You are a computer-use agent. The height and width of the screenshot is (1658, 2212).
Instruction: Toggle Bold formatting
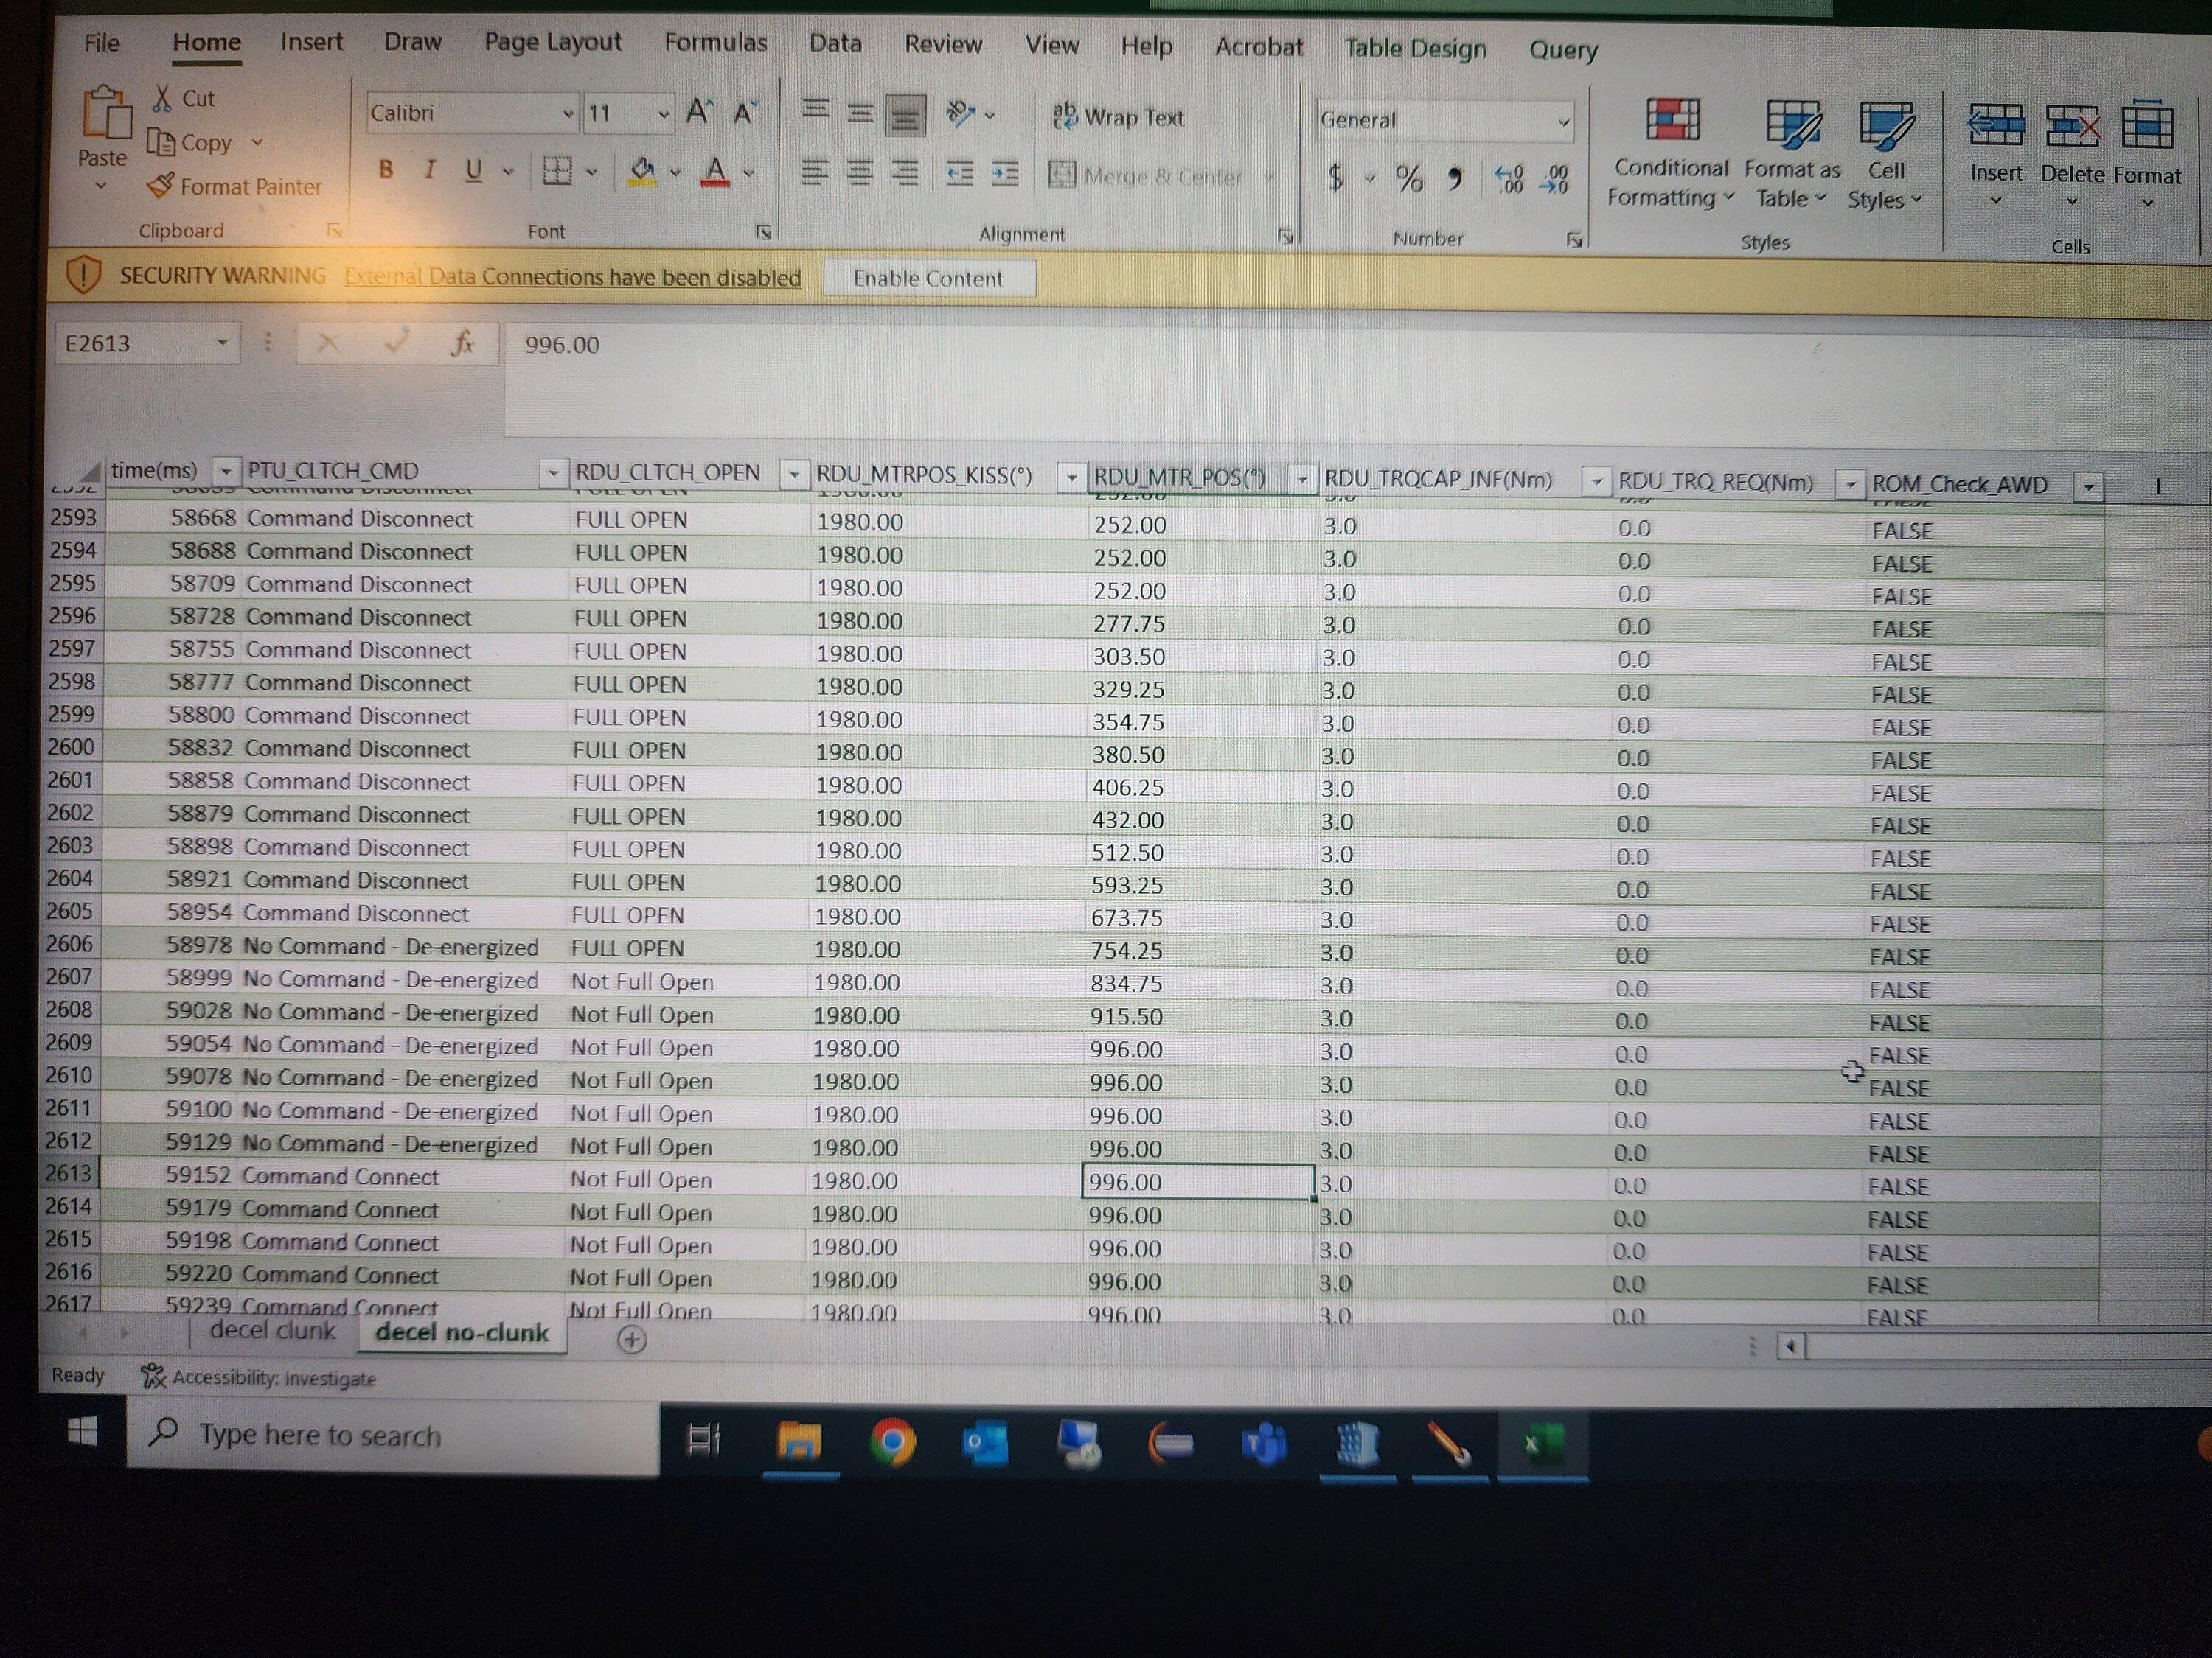pos(386,169)
